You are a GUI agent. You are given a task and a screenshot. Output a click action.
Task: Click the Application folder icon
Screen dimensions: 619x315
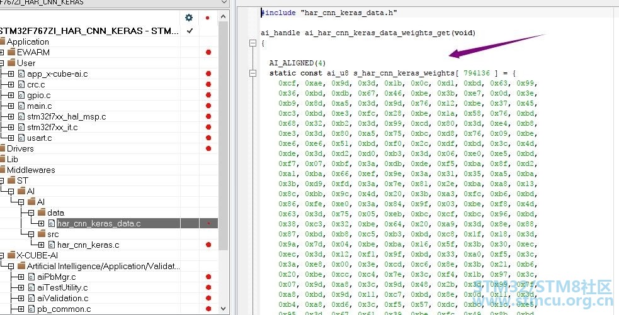tap(3, 41)
